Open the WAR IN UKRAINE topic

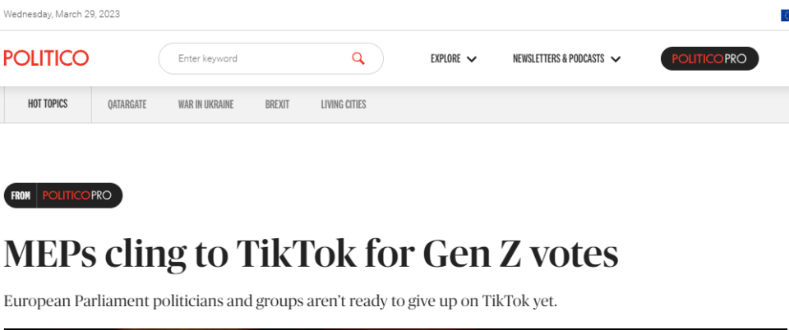click(205, 104)
